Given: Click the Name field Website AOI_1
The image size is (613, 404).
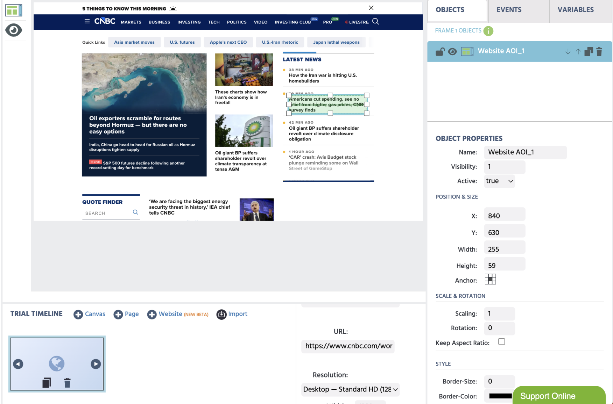Looking at the screenshot, I should 525,152.
